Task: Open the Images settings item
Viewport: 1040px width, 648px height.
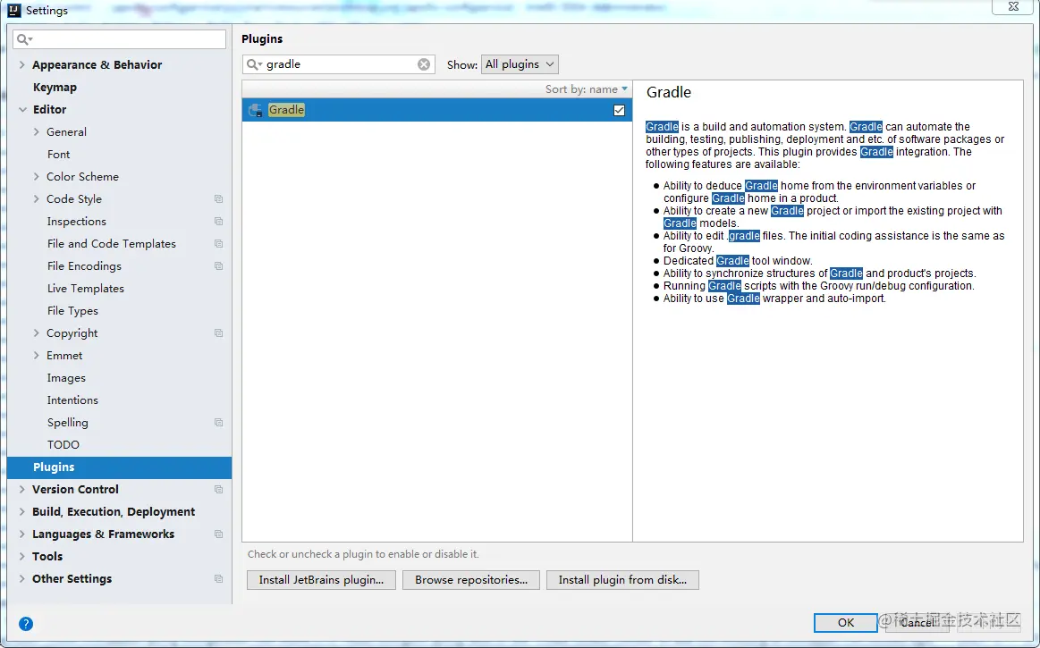Action: click(66, 378)
